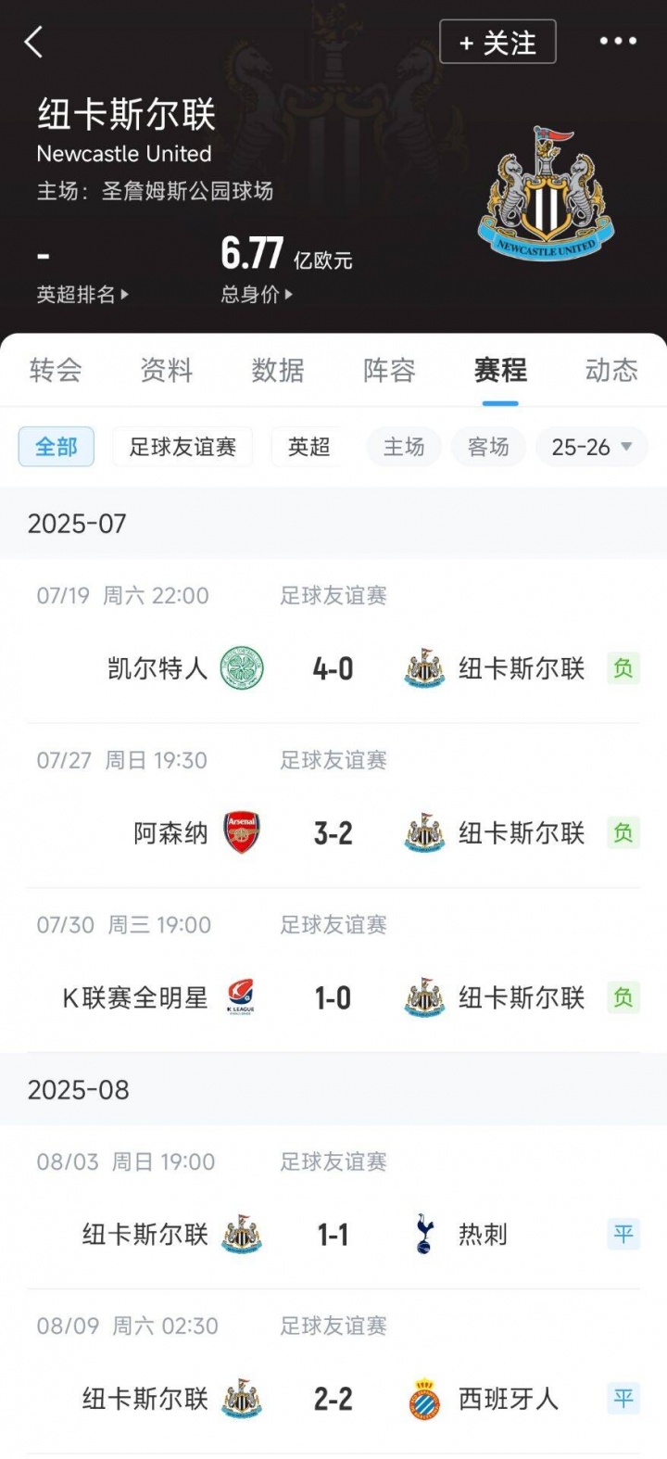Open the Arsenal 3-2 match score
The image size is (667, 1459).
point(333,833)
